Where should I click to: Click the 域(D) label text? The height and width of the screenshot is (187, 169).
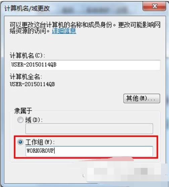(x=34, y=120)
